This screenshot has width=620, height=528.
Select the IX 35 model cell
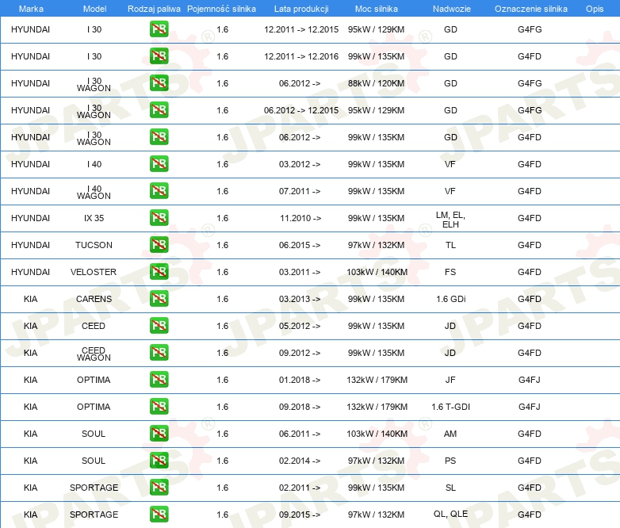click(94, 218)
